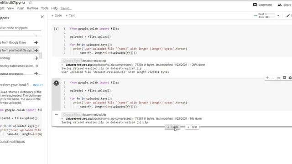Open the Help menu
Screen dimensions: 292x164
click(54, 8)
